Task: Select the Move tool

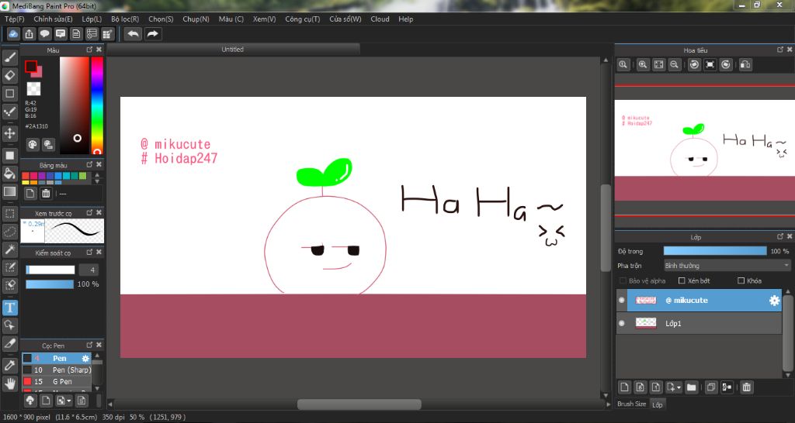Action: (x=9, y=133)
